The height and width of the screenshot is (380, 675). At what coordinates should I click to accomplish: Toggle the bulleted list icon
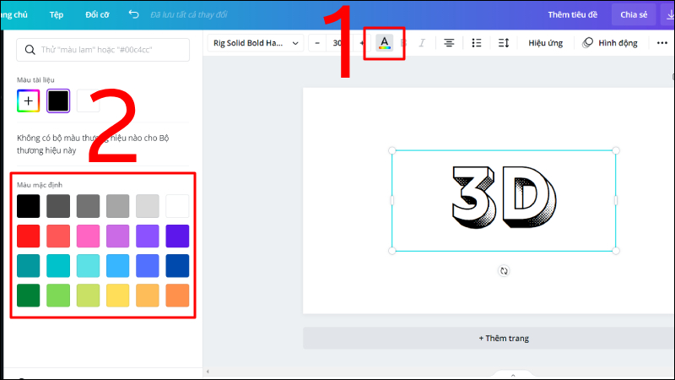(x=477, y=43)
